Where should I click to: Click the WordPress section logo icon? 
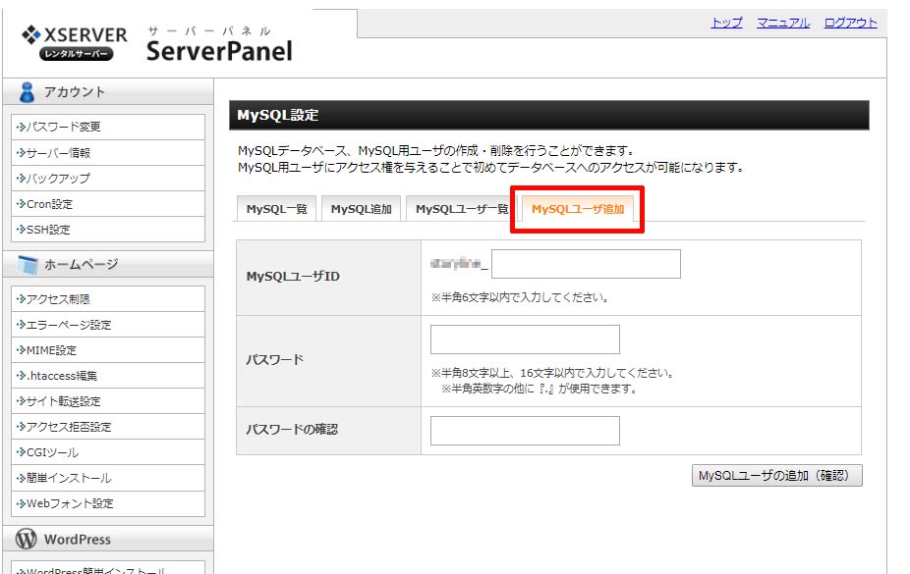tap(27, 540)
